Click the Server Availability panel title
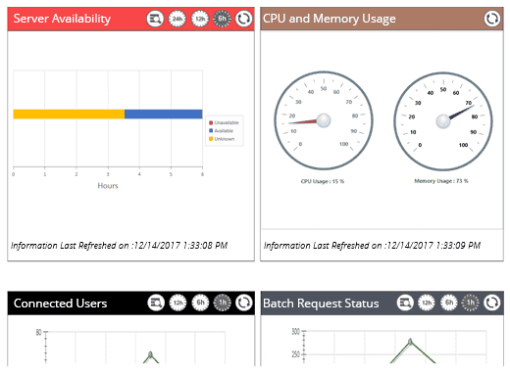 (x=62, y=19)
